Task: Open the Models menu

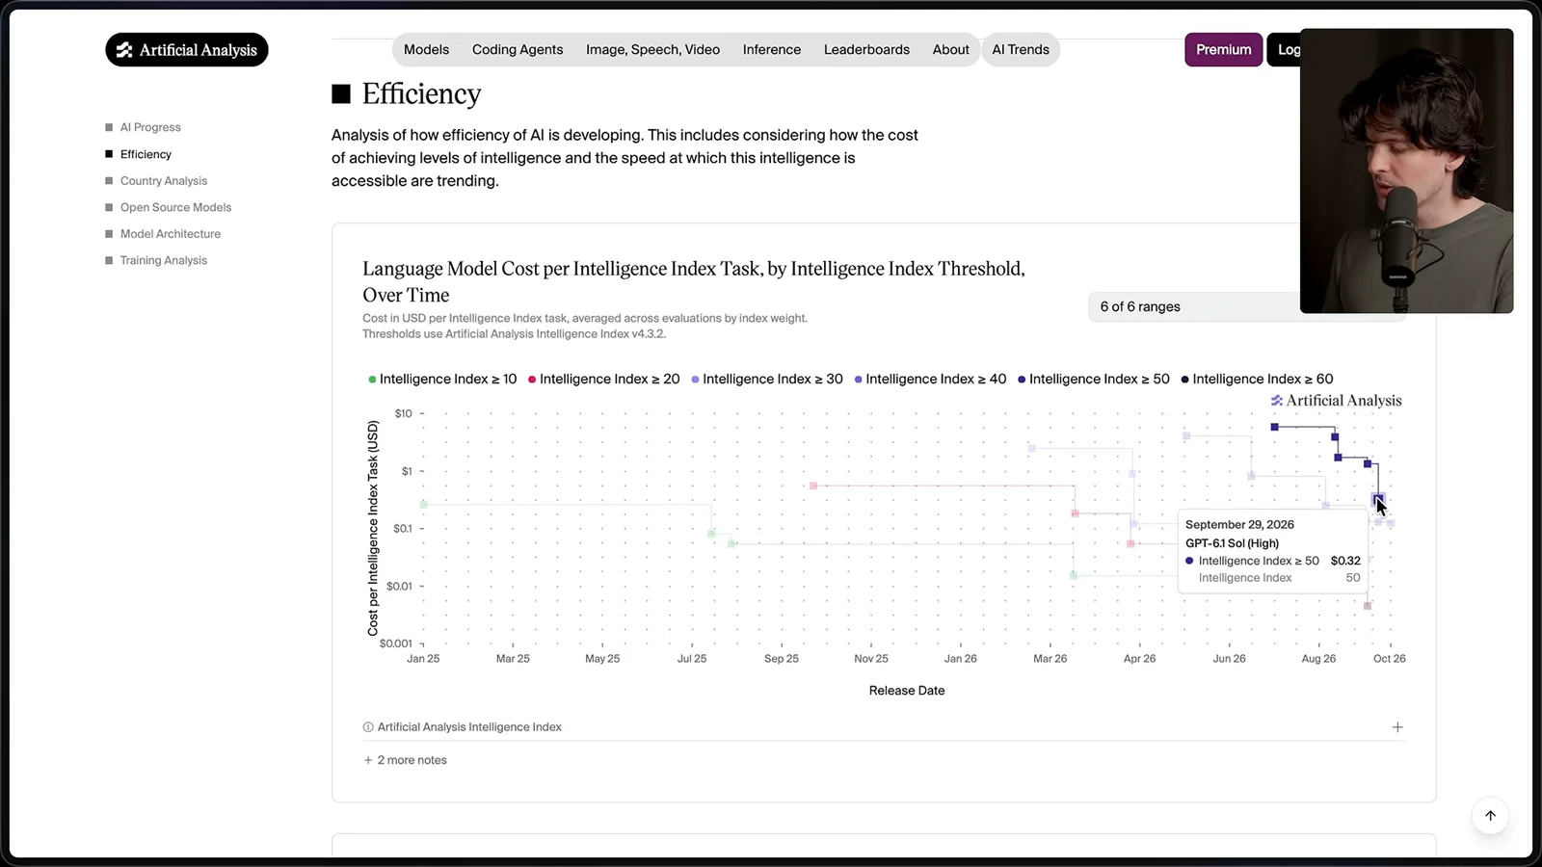Action: point(427,50)
